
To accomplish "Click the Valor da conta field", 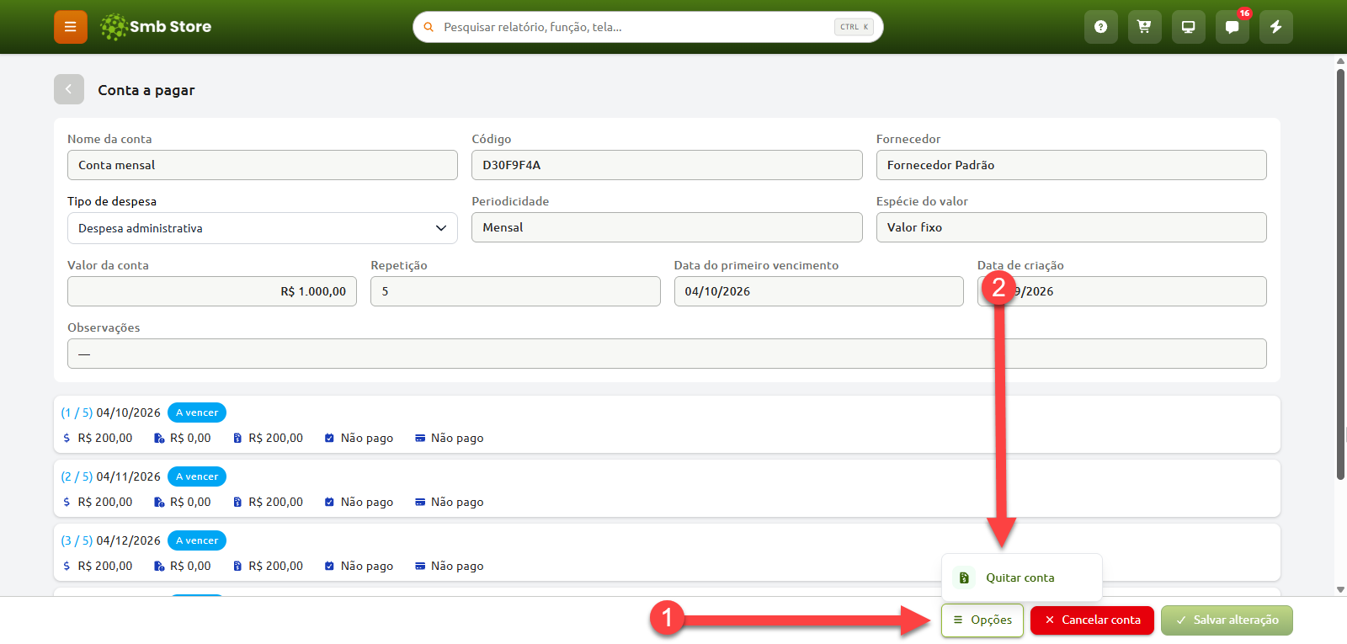I will click(212, 291).
